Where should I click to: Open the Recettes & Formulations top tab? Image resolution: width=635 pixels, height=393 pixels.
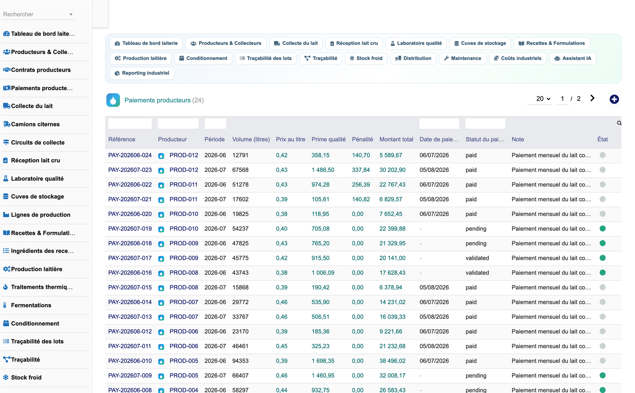(x=552, y=43)
